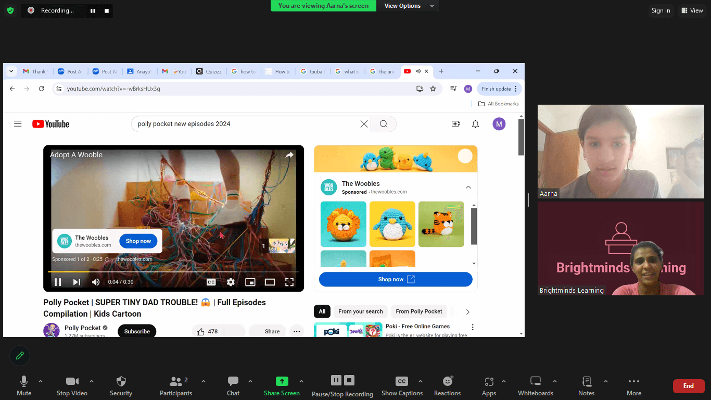
Task: Open the Participants list
Action: (176, 385)
